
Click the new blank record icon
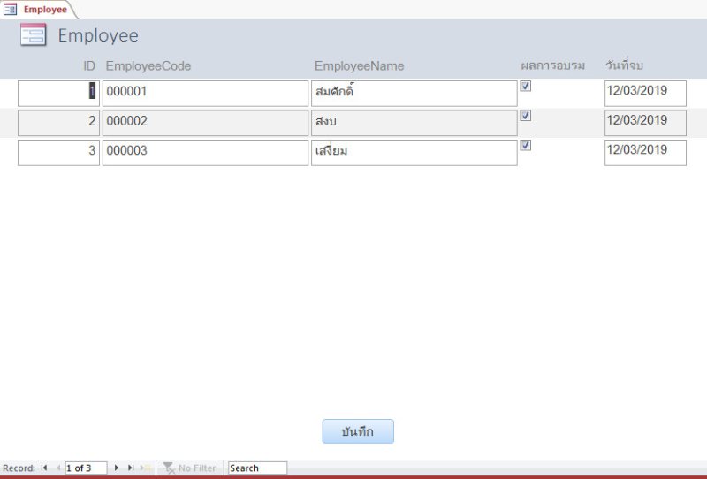[x=146, y=468]
